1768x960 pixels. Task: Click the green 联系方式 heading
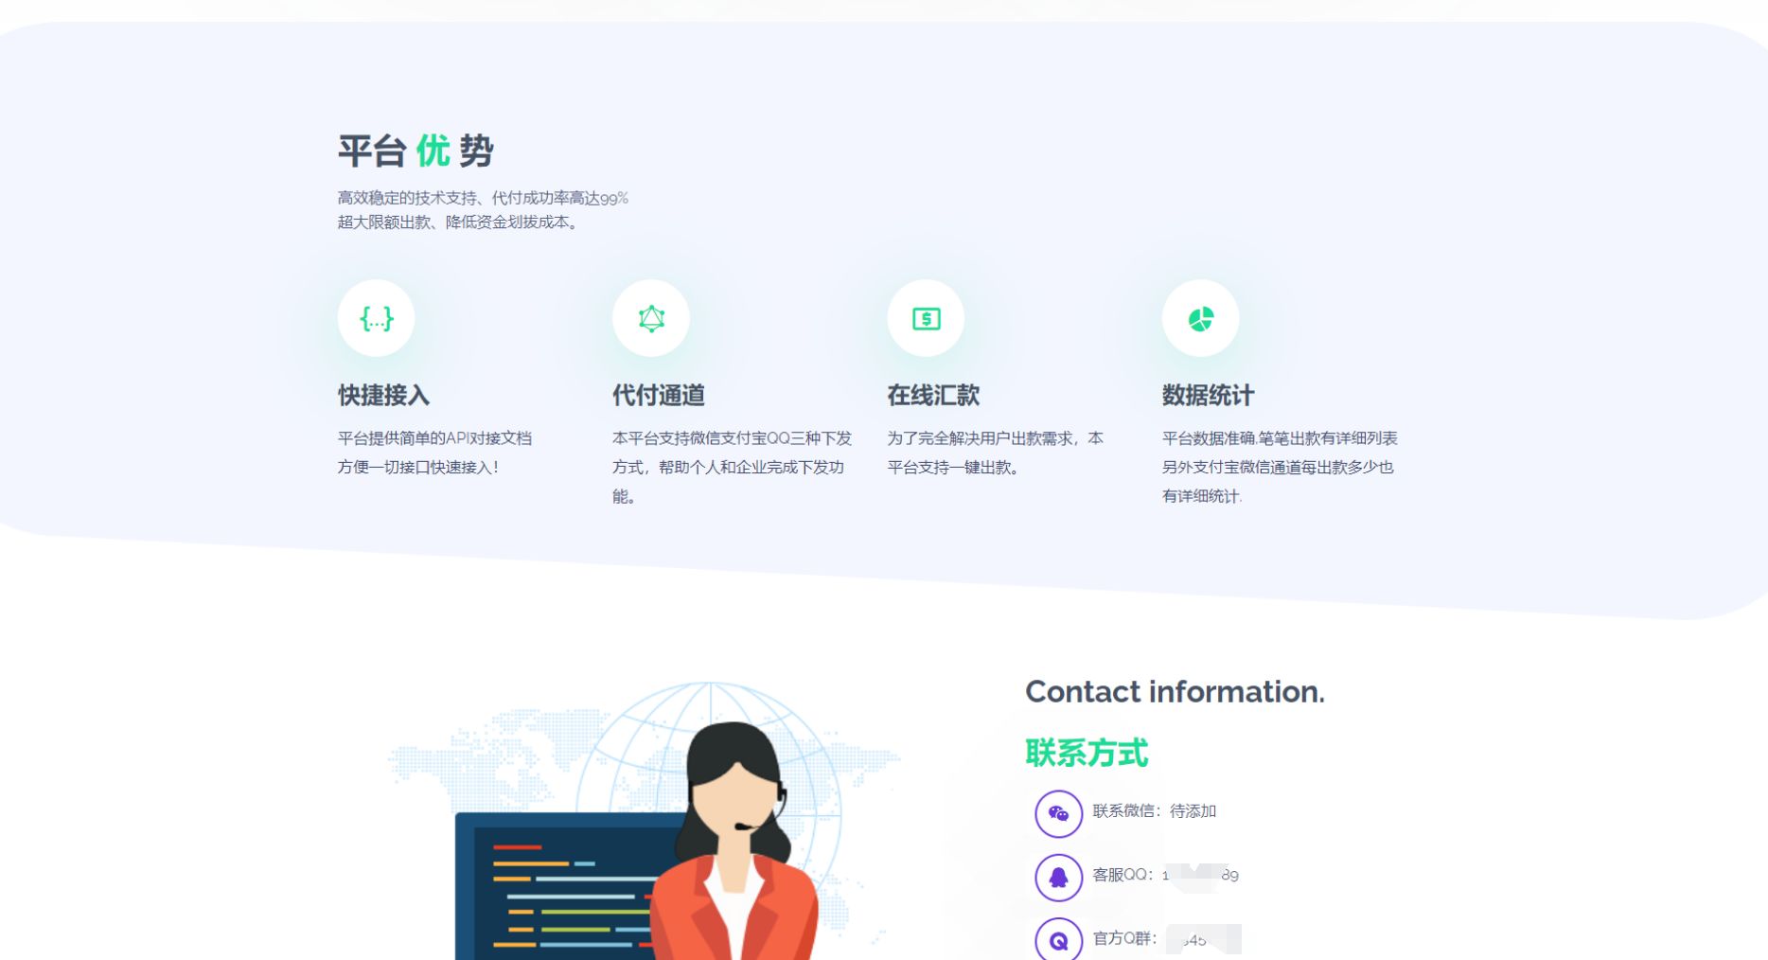1086,754
